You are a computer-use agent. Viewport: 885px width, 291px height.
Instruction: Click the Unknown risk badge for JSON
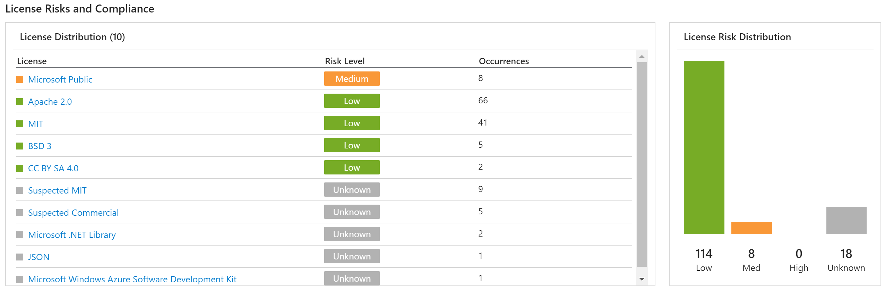[x=352, y=256]
